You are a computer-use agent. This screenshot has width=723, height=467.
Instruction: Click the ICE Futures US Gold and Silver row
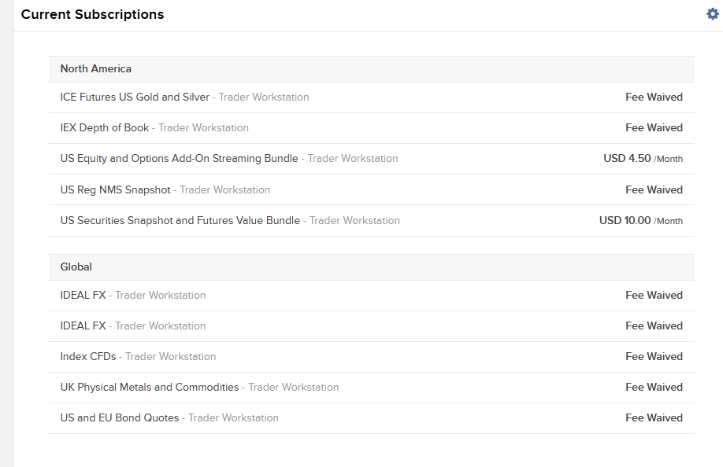(x=372, y=97)
